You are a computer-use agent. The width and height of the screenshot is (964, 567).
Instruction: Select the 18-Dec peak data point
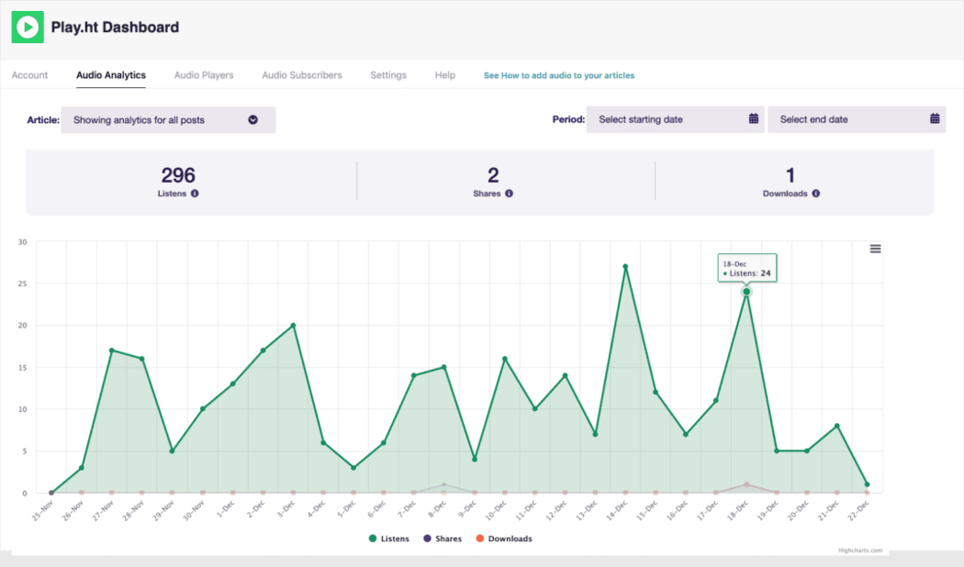point(746,293)
